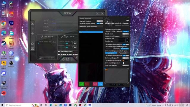
Task: Select Vector 3D rendering mode
Action: pyautogui.click(x=117, y=49)
